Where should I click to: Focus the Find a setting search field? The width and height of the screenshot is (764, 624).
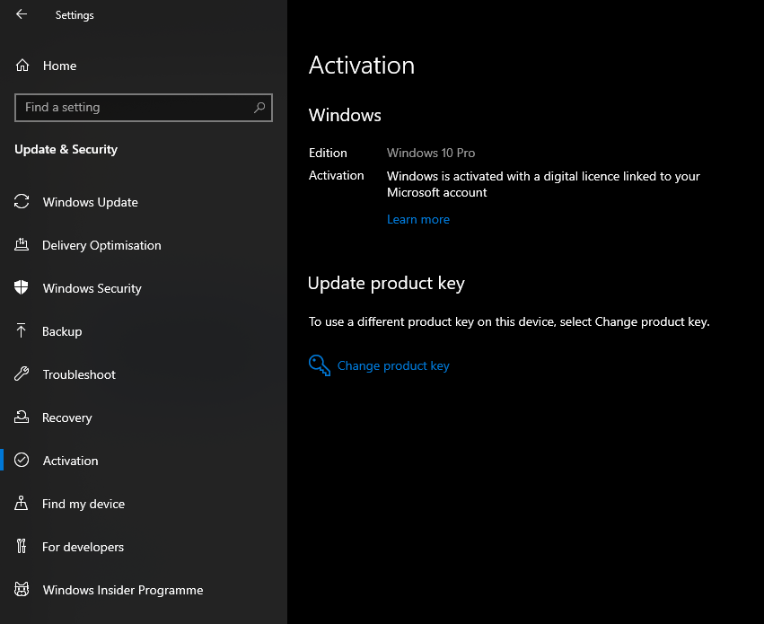tap(144, 107)
